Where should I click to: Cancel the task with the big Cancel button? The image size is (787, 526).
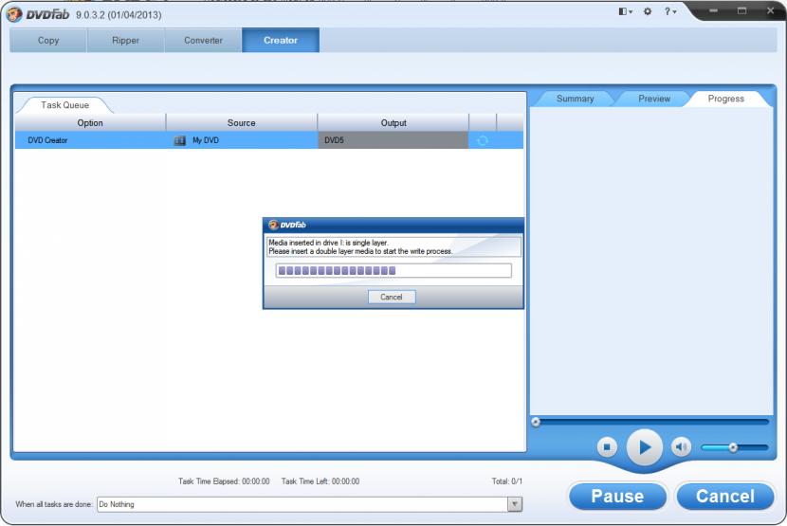[724, 496]
